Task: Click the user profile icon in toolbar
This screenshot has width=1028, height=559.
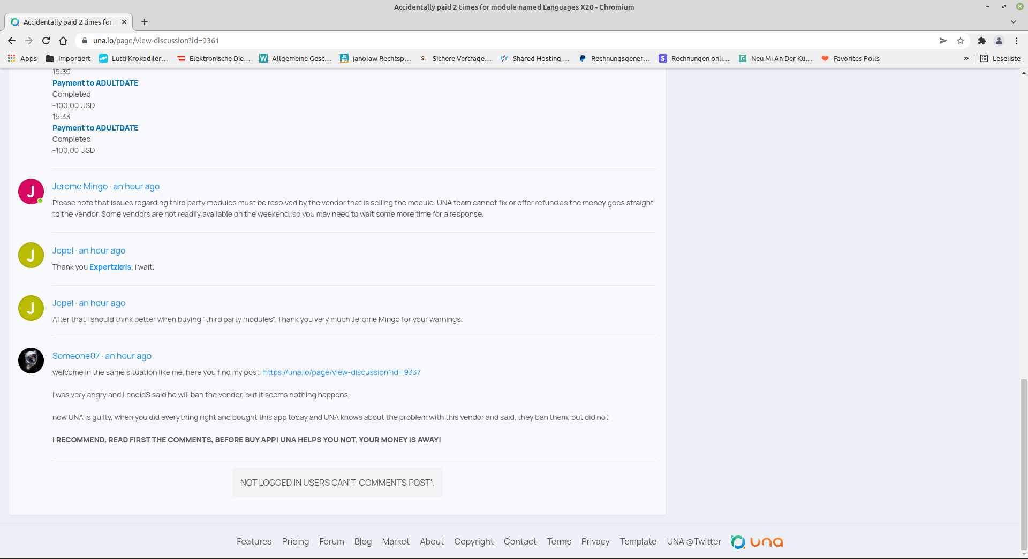Action: [999, 41]
